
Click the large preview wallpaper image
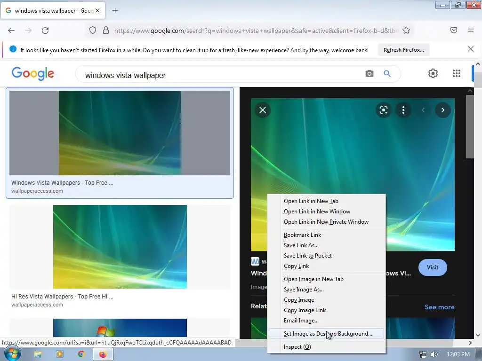(x=353, y=154)
